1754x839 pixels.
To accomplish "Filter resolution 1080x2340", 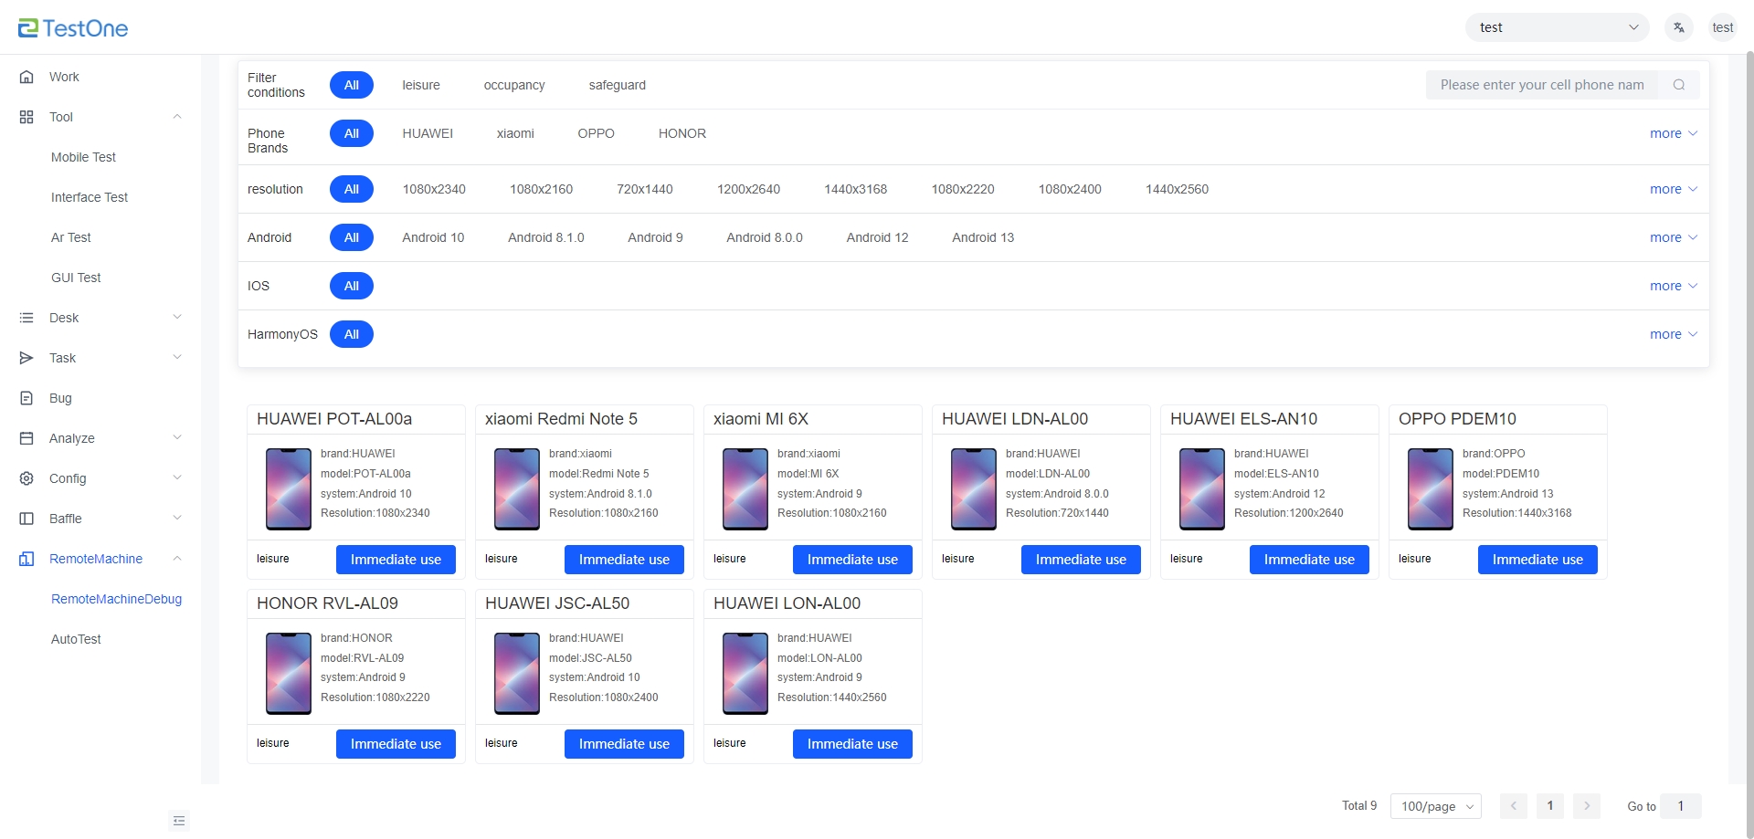I will tap(434, 189).
